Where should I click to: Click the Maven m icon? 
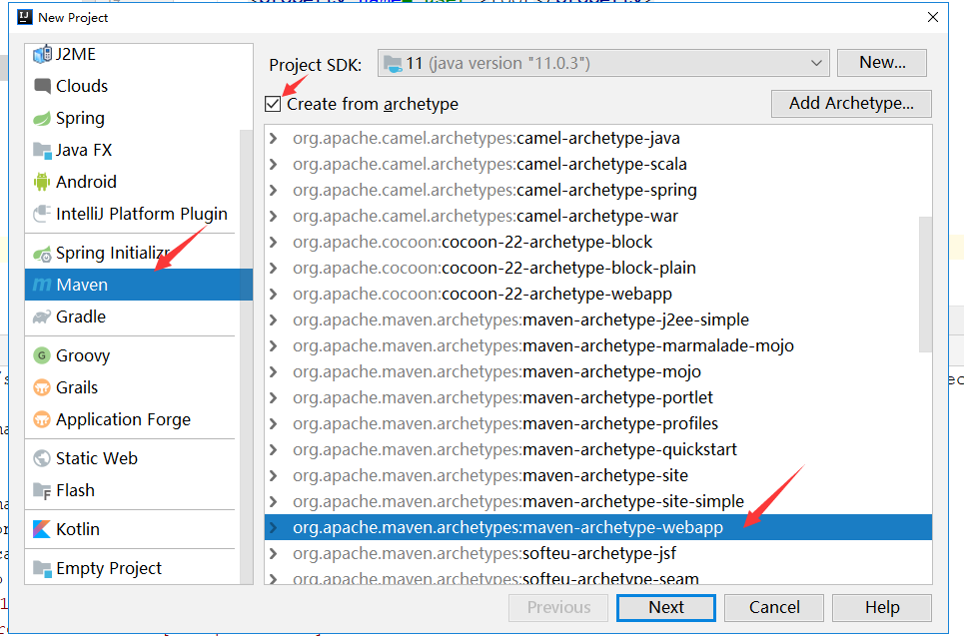point(42,286)
